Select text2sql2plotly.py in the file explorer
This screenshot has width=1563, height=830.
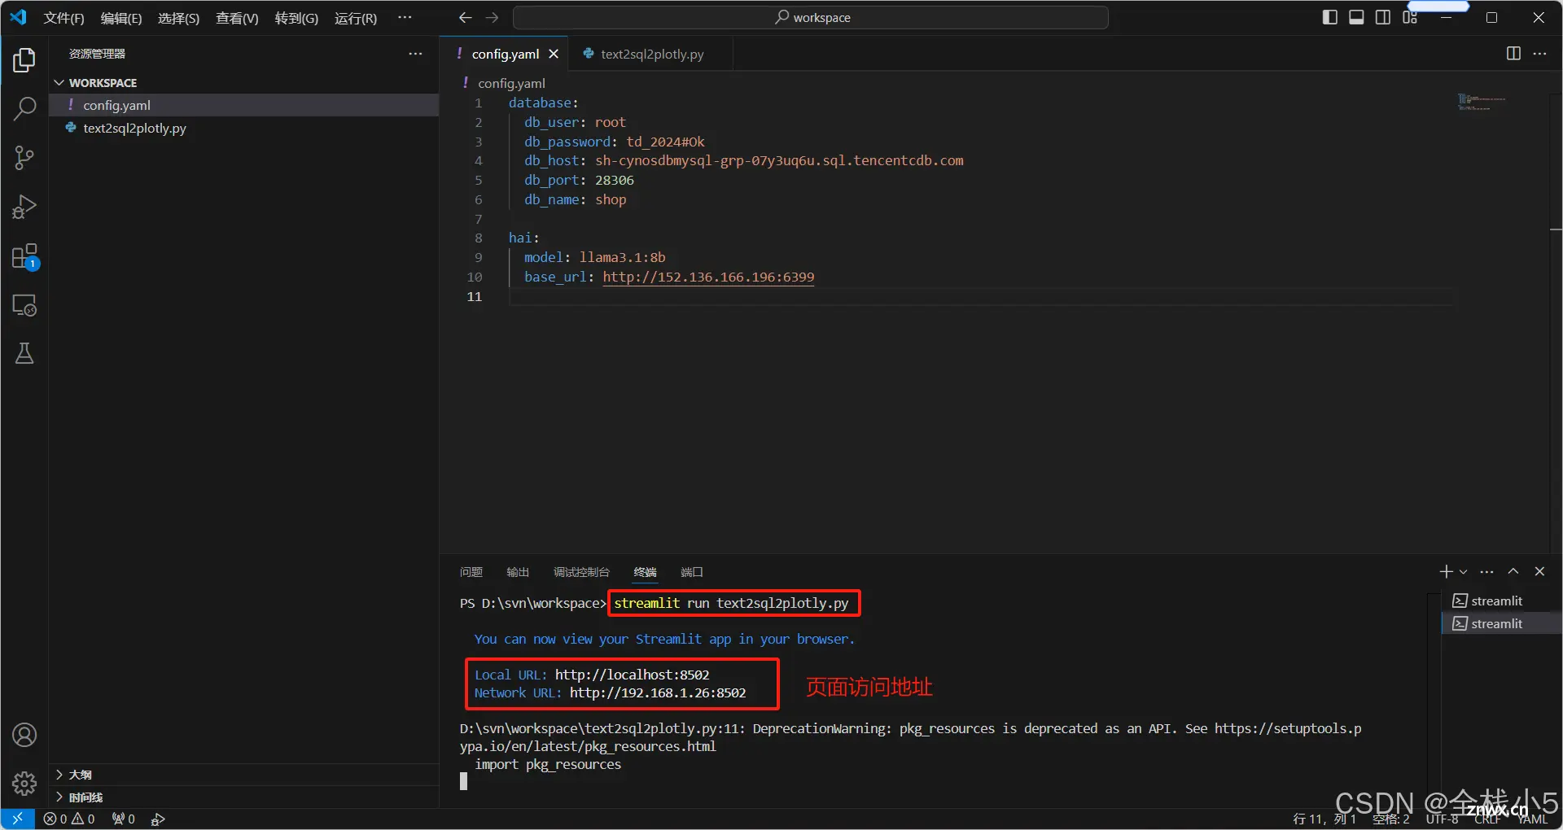(x=244, y=128)
